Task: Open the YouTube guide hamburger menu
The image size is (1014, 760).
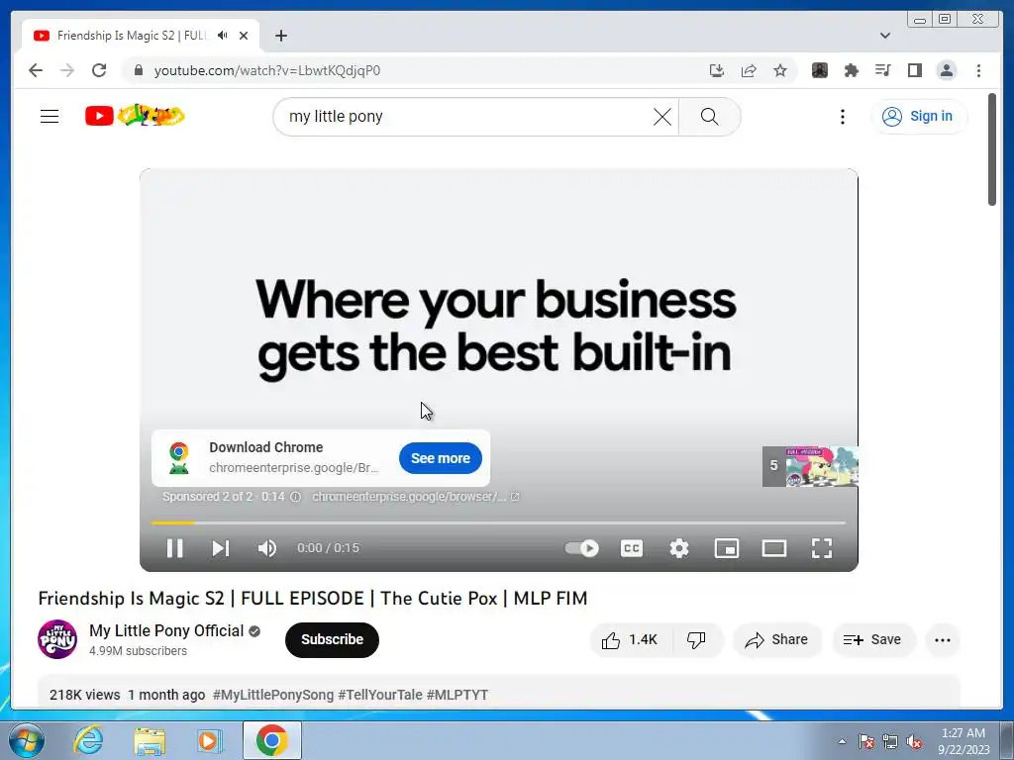Action: (50, 117)
